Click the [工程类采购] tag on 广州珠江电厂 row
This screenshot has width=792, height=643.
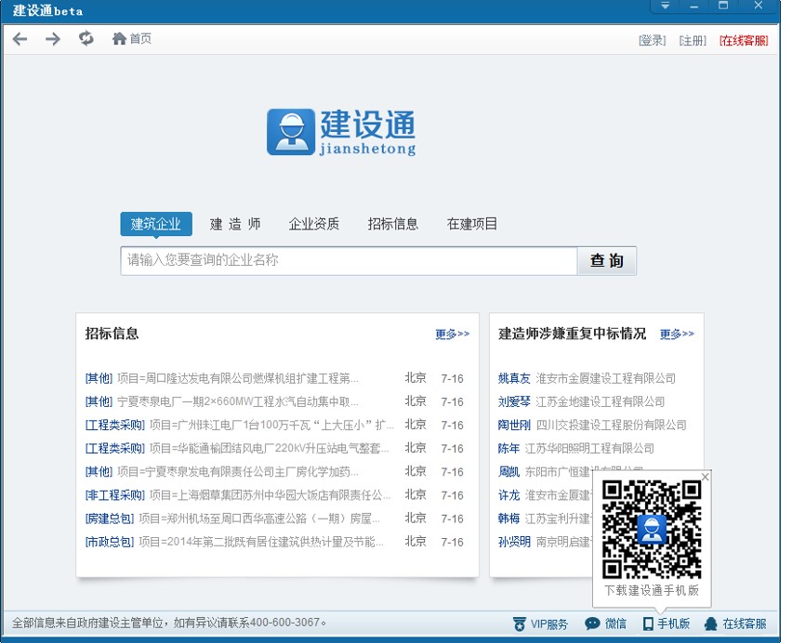coord(115,425)
